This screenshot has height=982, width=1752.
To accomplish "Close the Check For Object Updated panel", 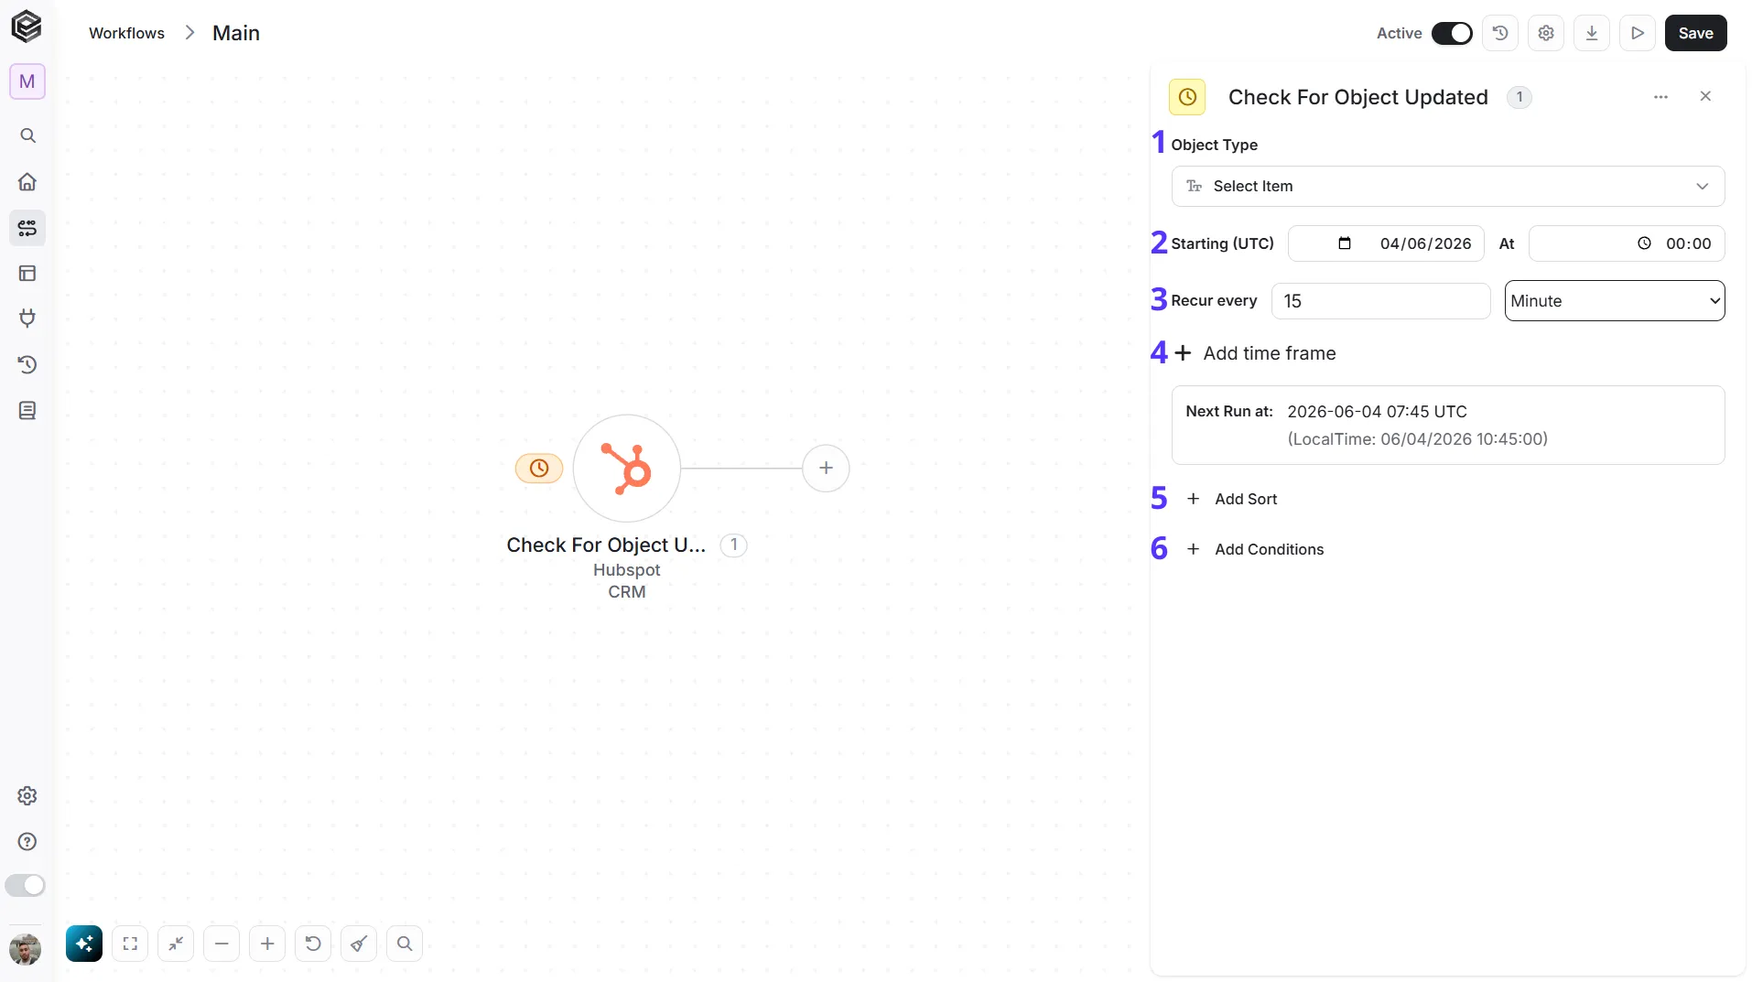I will coord(1705,96).
